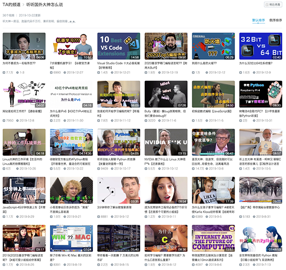Click play count icon beside 7.1万
Screen dimensions: 286x270
4,73
